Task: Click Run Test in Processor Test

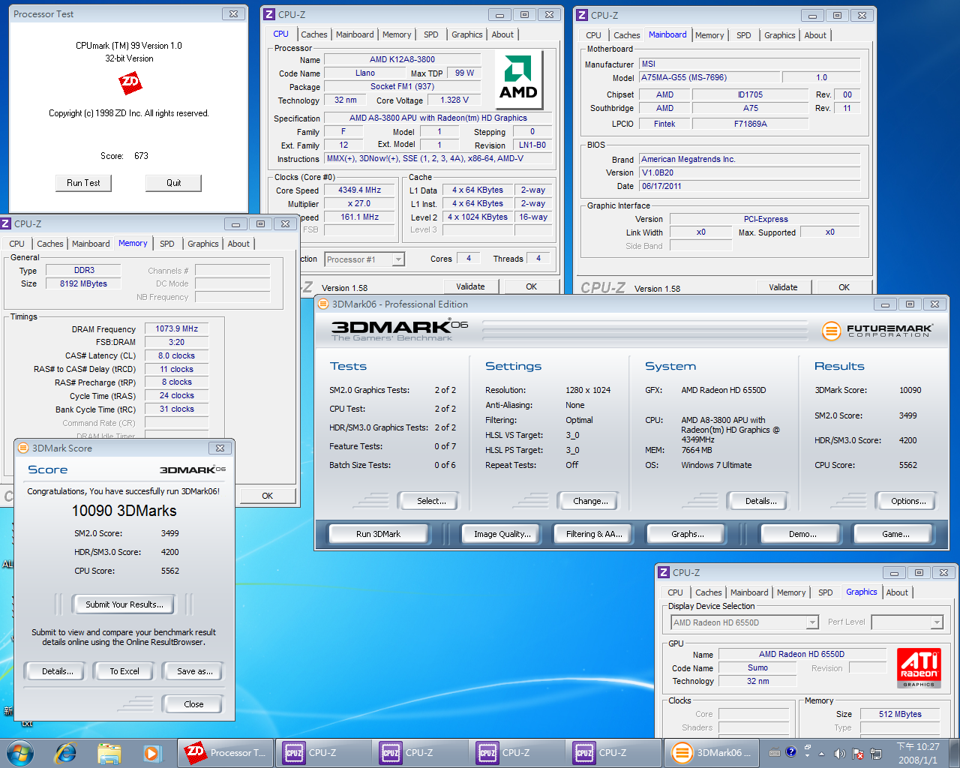Action: point(83,183)
